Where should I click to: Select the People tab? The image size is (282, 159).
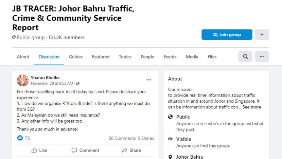pyautogui.click(x=147, y=57)
